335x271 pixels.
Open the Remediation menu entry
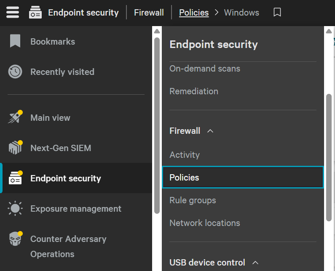coord(243,91)
